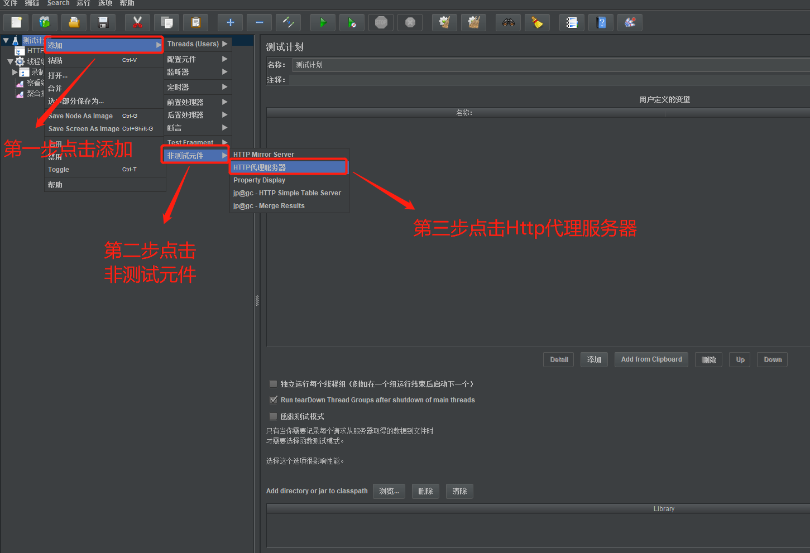Click 浏览... to browse for a classpath jar

point(389,491)
